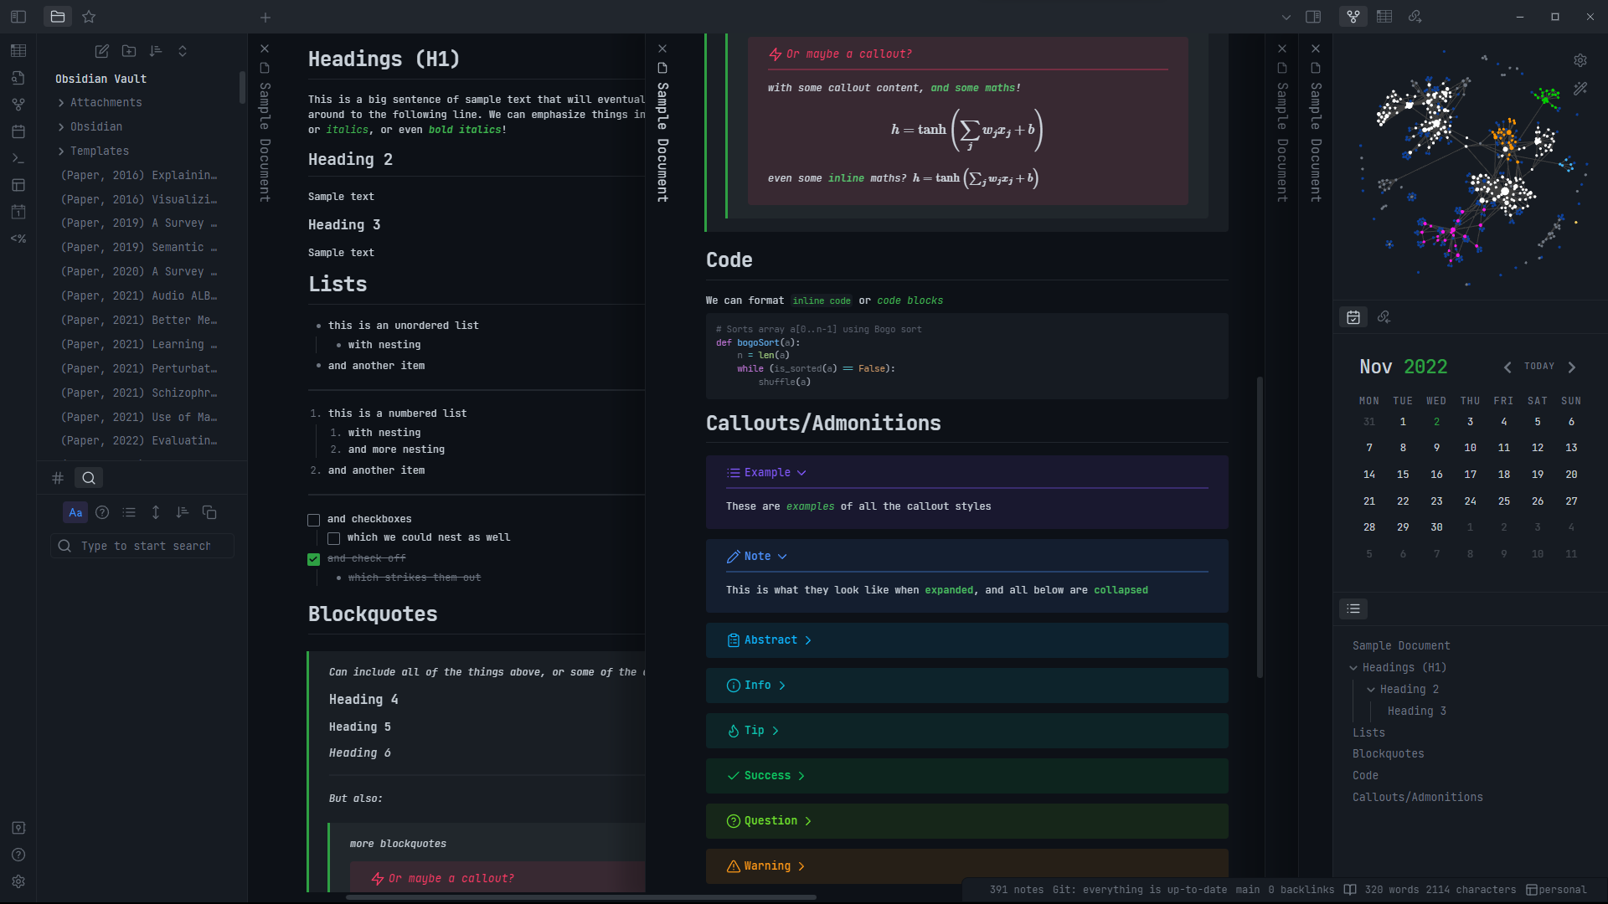Open today's daily note ribbon icon
The width and height of the screenshot is (1608, 904).
click(18, 212)
